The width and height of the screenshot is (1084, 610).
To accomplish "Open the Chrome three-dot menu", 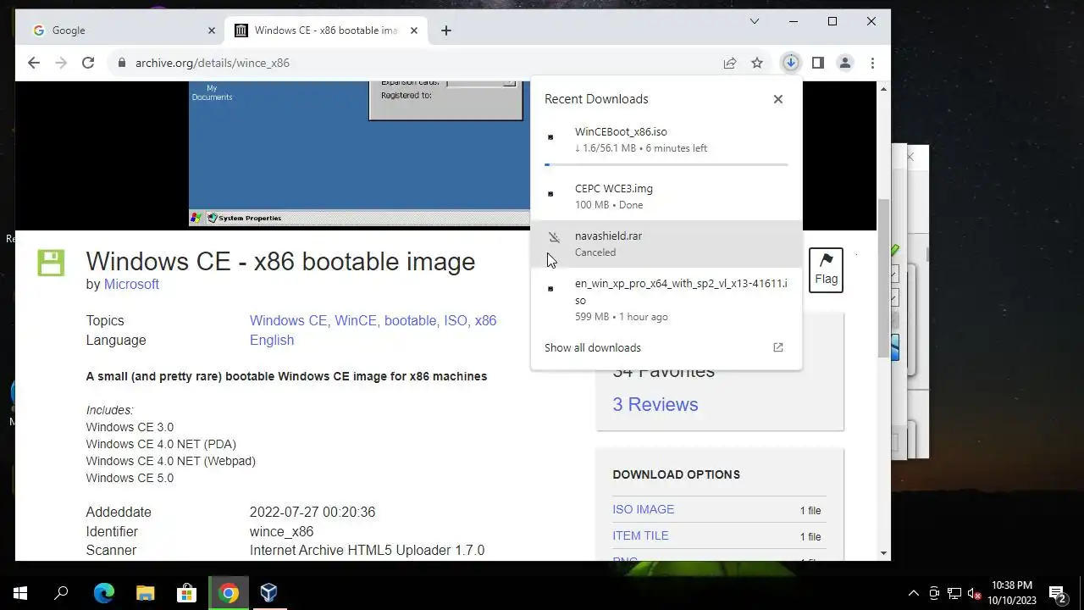I will pos(872,63).
